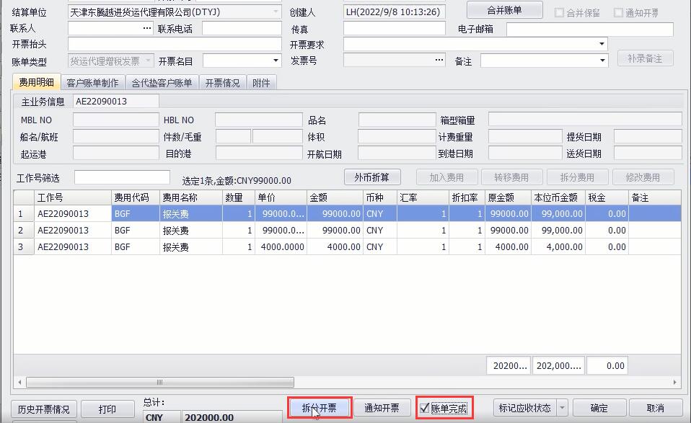The width and height of the screenshot is (691, 423).
Task: Enable the 合并保留 checkbox
Action: pyautogui.click(x=560, y=13)
